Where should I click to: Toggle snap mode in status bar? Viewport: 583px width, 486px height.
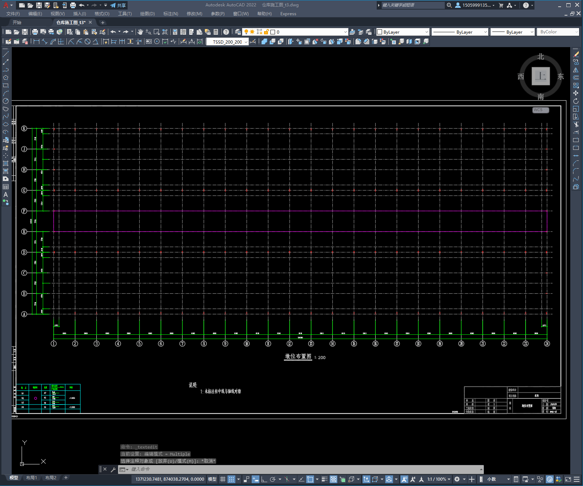click(x=231, y=479)
